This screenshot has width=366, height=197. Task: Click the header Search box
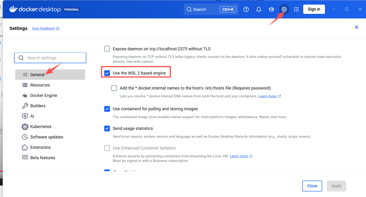tap(211, 9)
